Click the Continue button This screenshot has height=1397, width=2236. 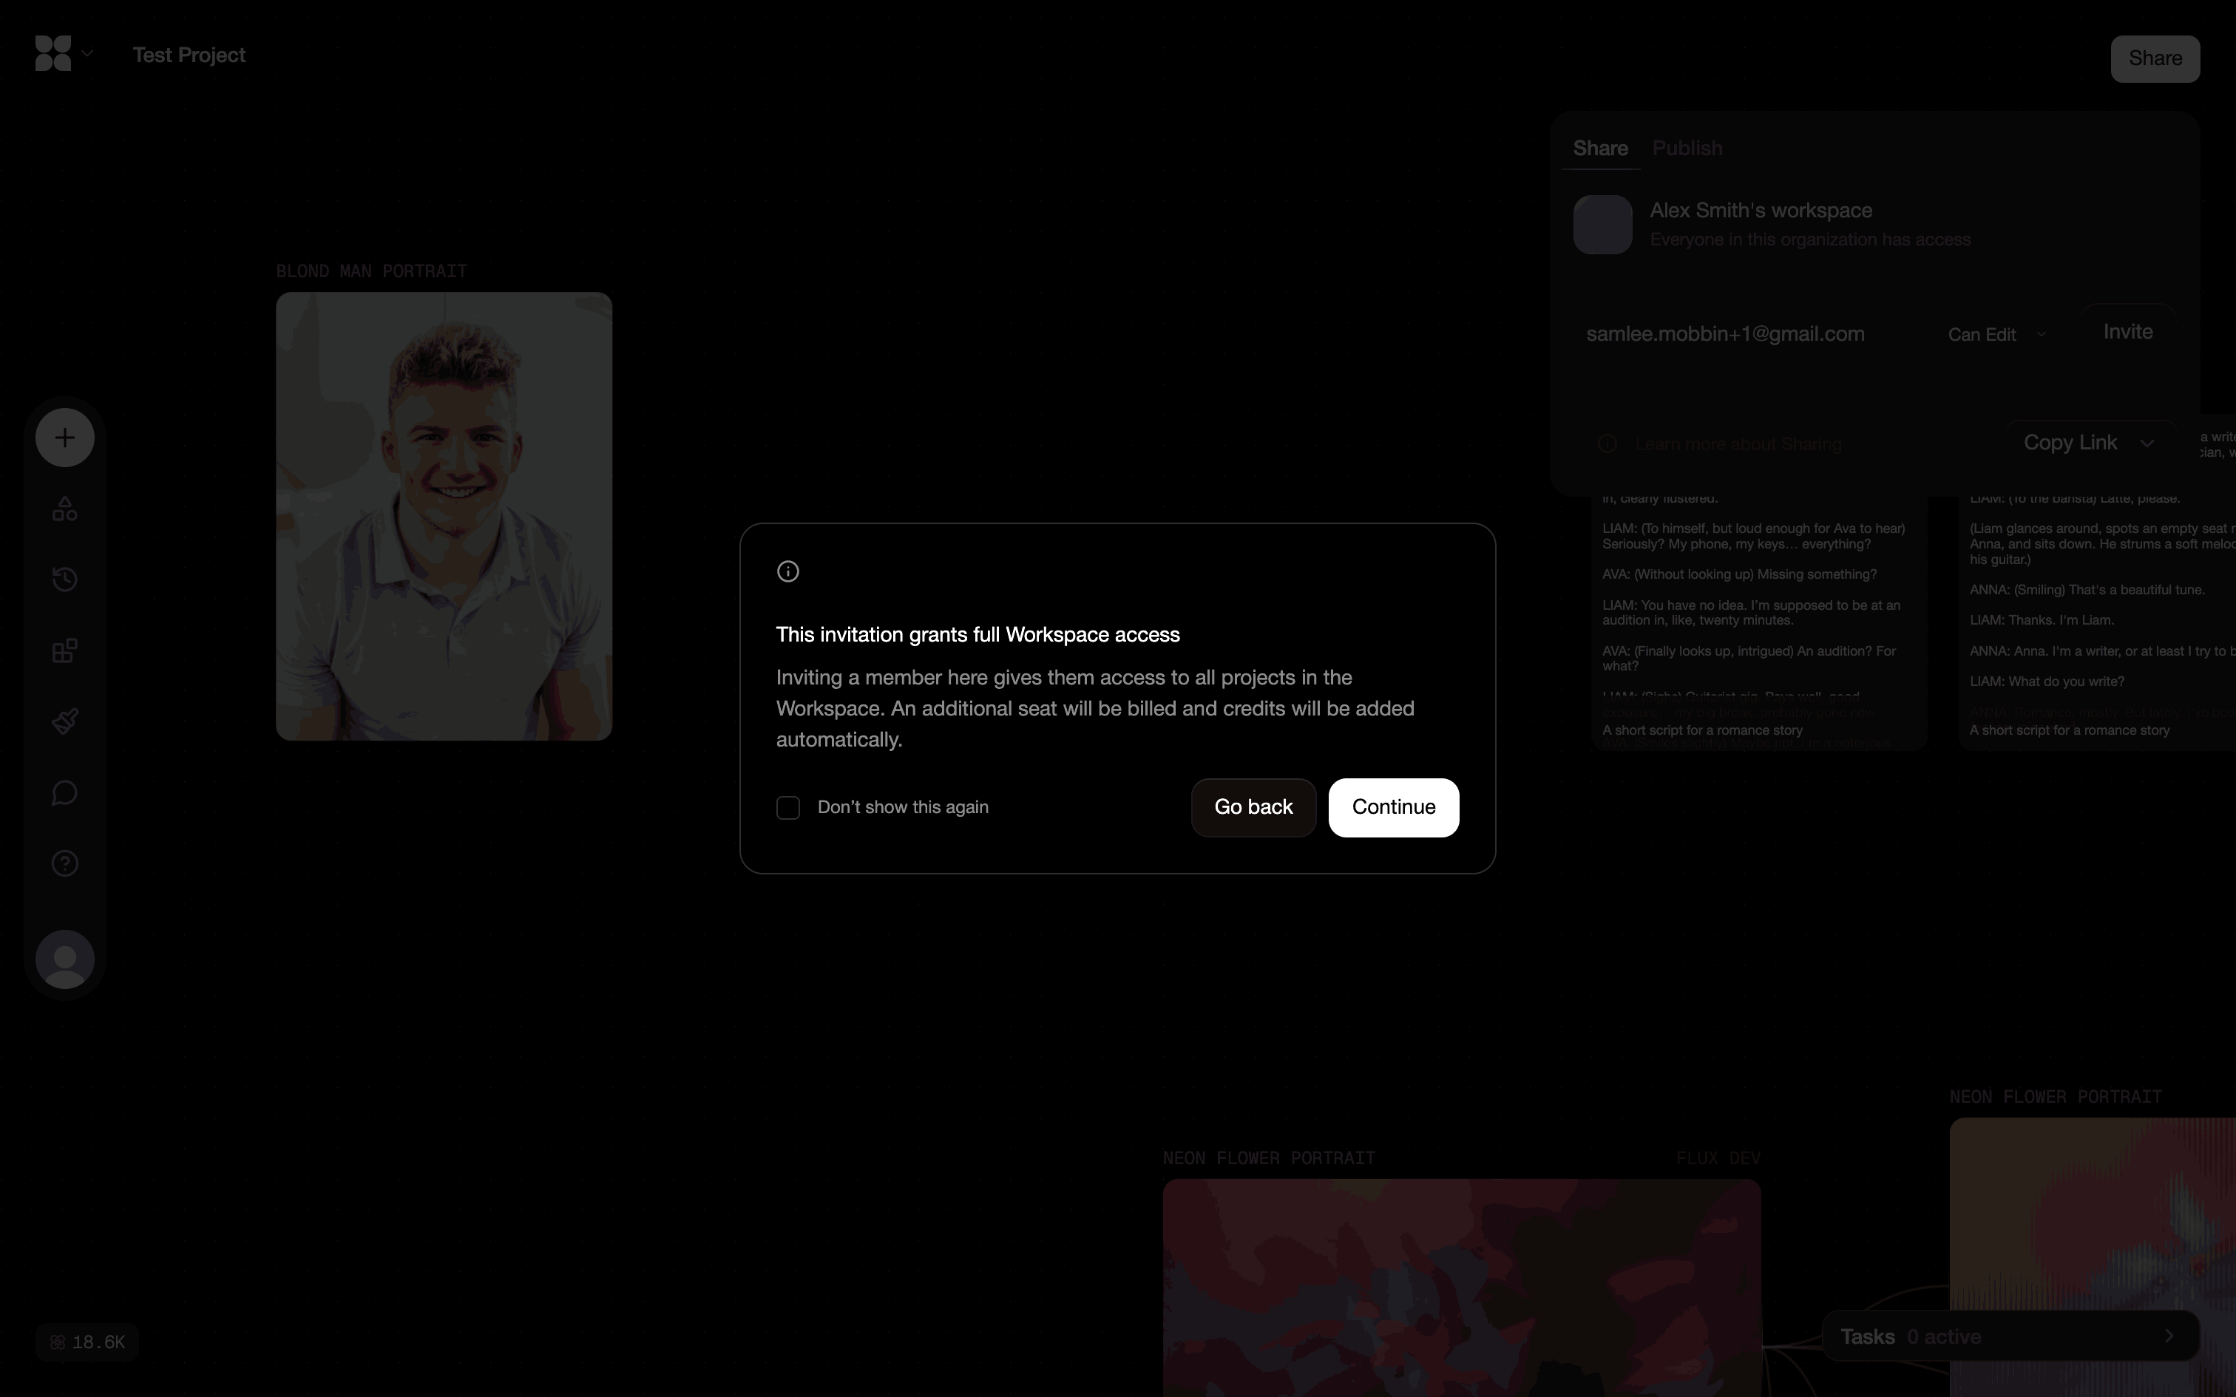(x=1393, y=807)
